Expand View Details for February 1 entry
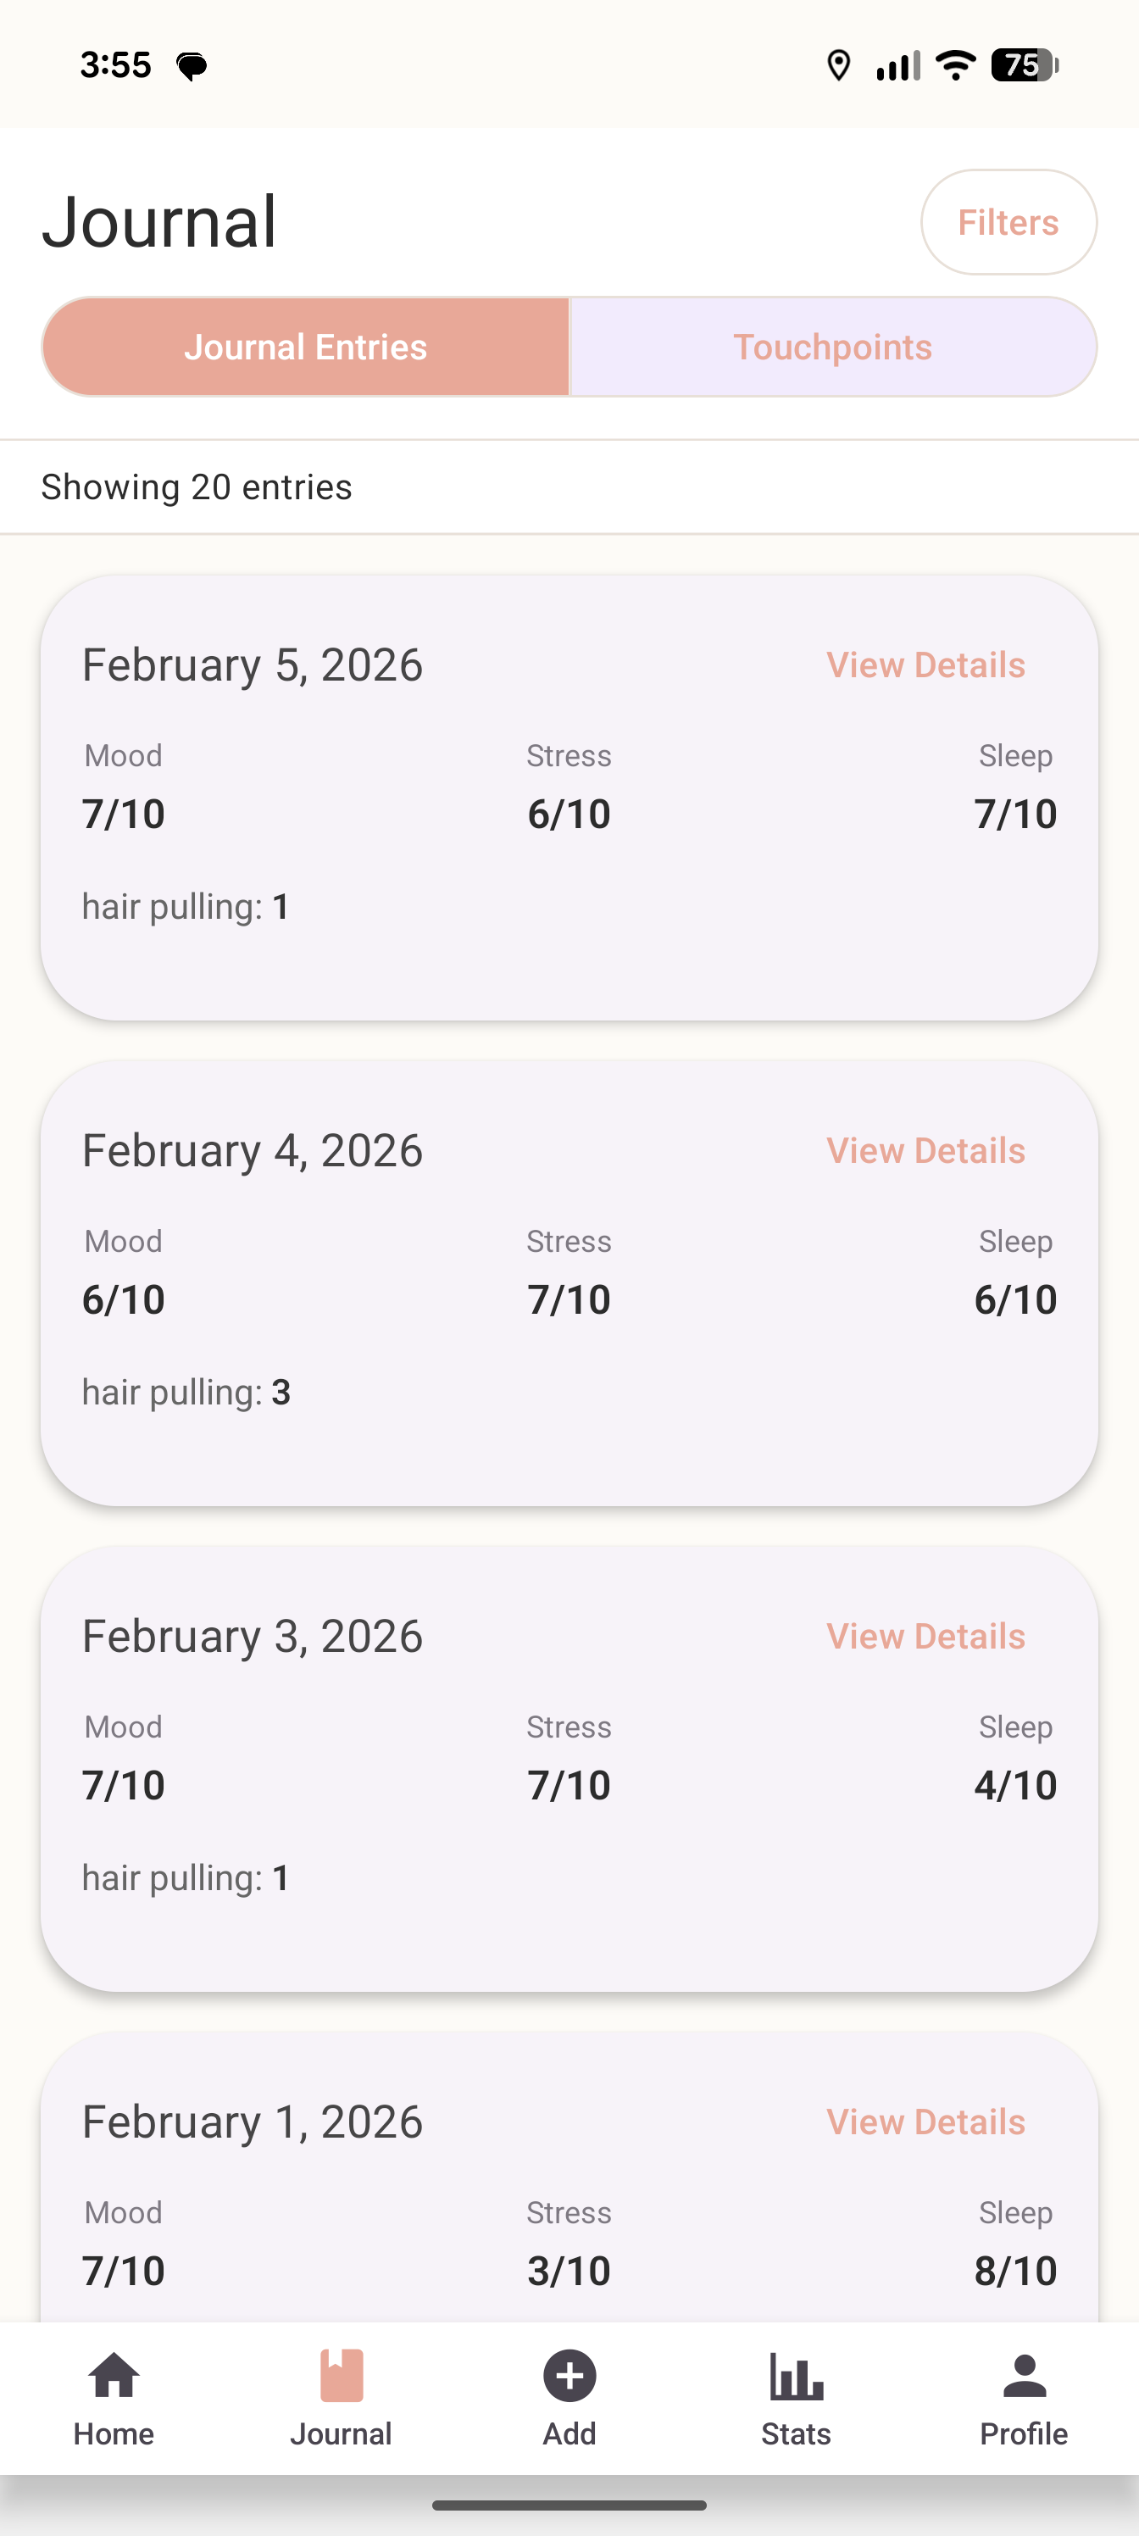The image size is (1139, 2536). click(x=925, y=2122)
